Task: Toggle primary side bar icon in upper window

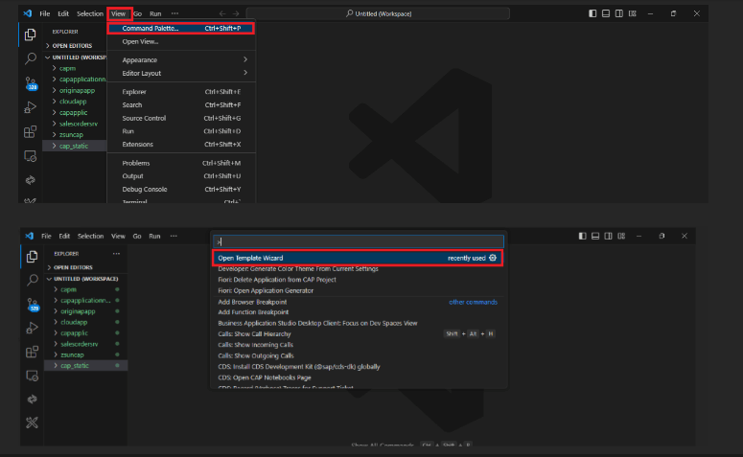Action: tap(592, 13)
